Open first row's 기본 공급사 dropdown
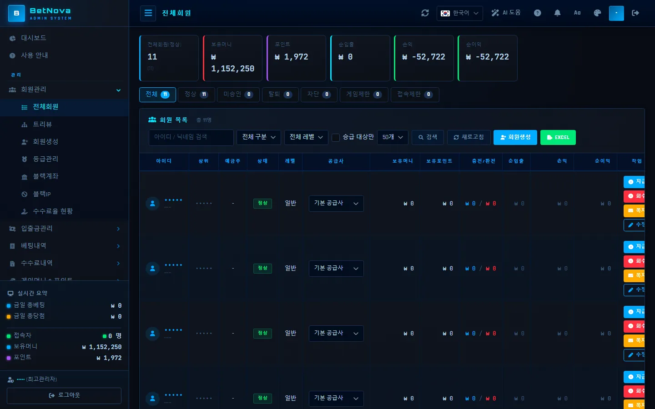655x409 pixels. coord(336,204)
